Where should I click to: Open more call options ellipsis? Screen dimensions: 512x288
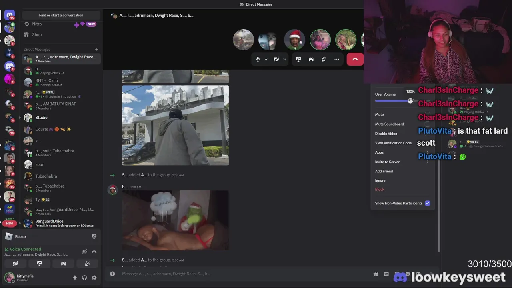[x=337, y=59]
